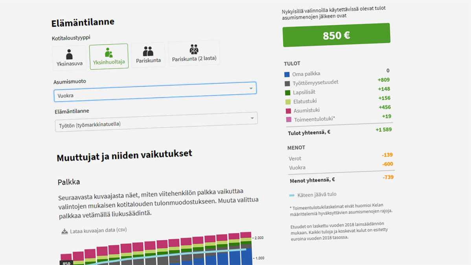Click the Vuokra expense value -600
471x265 pixels.
(x=388, y=164)
